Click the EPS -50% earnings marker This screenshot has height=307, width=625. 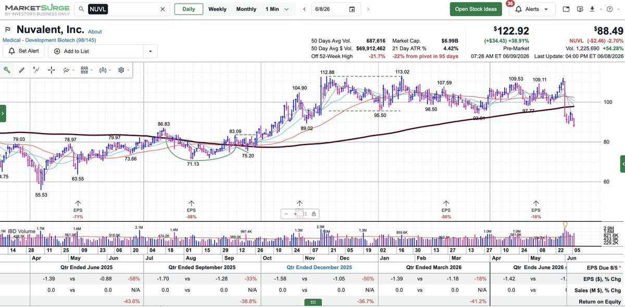tap(446, 210)
